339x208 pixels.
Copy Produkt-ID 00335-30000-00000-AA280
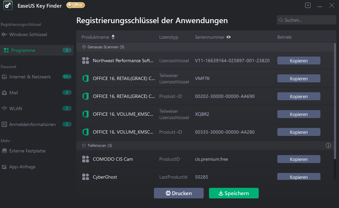pos(299,132)
